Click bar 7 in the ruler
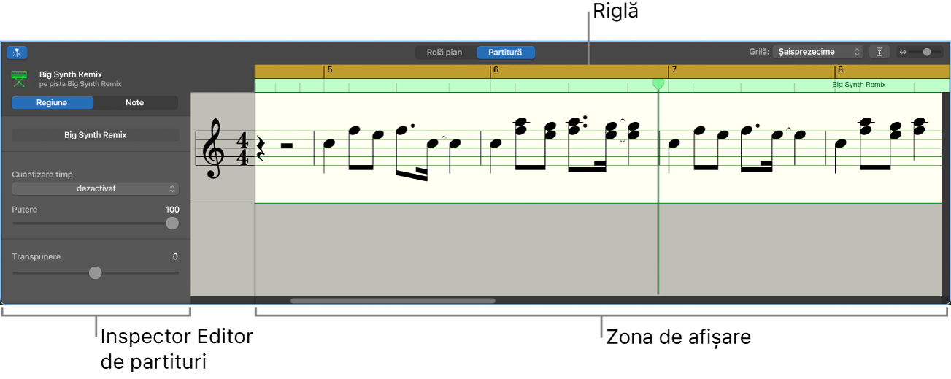951x379 pixels. 674,70
